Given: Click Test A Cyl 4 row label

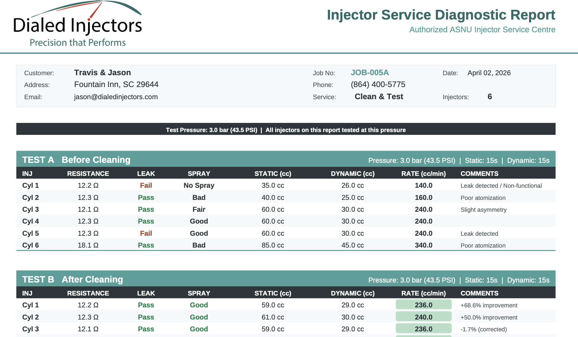Looking at the screenshot, I should coord(31,221).
